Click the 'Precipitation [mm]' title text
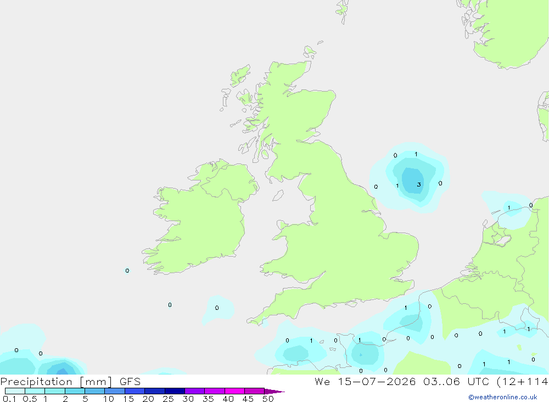The height and width of the screenshot is (402, 549). coord(56,382)
